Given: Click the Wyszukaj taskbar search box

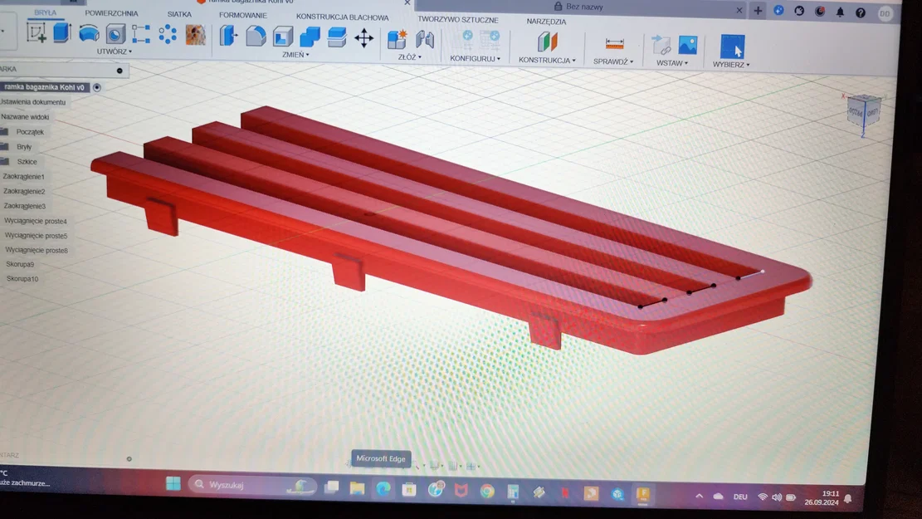Looking at the screenshot, I should (x=251, y=485).
